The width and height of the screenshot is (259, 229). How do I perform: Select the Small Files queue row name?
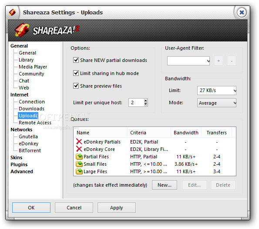(95, 164)
